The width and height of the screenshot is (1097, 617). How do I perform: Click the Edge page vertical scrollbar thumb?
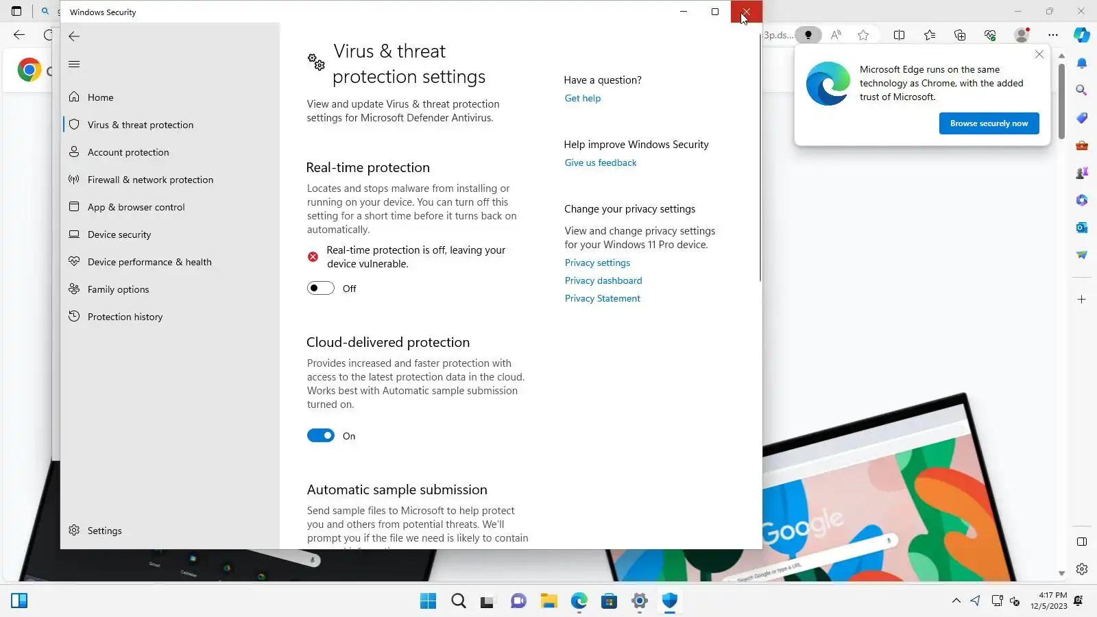coord(1061,101)
